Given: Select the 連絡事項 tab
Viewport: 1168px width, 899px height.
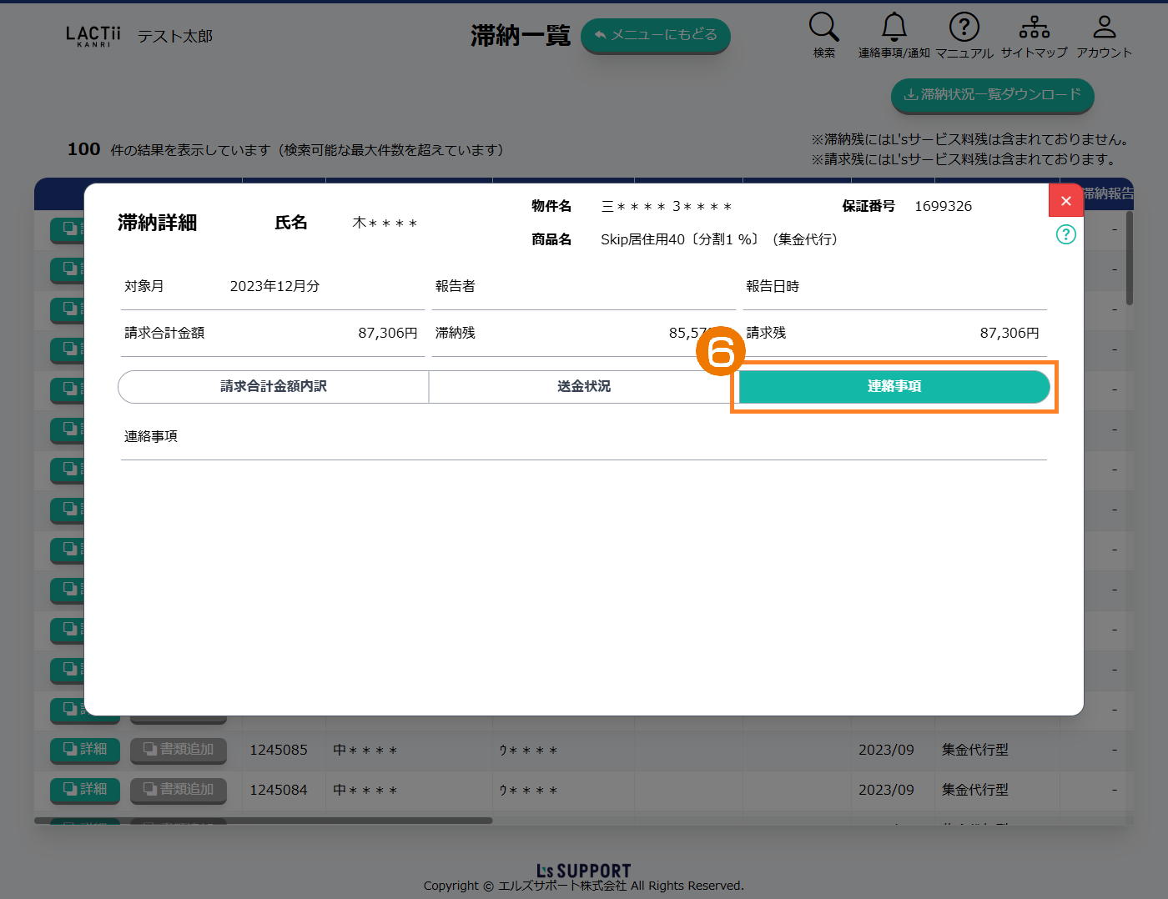Looking at the screenshot, I should pos(894,386).
